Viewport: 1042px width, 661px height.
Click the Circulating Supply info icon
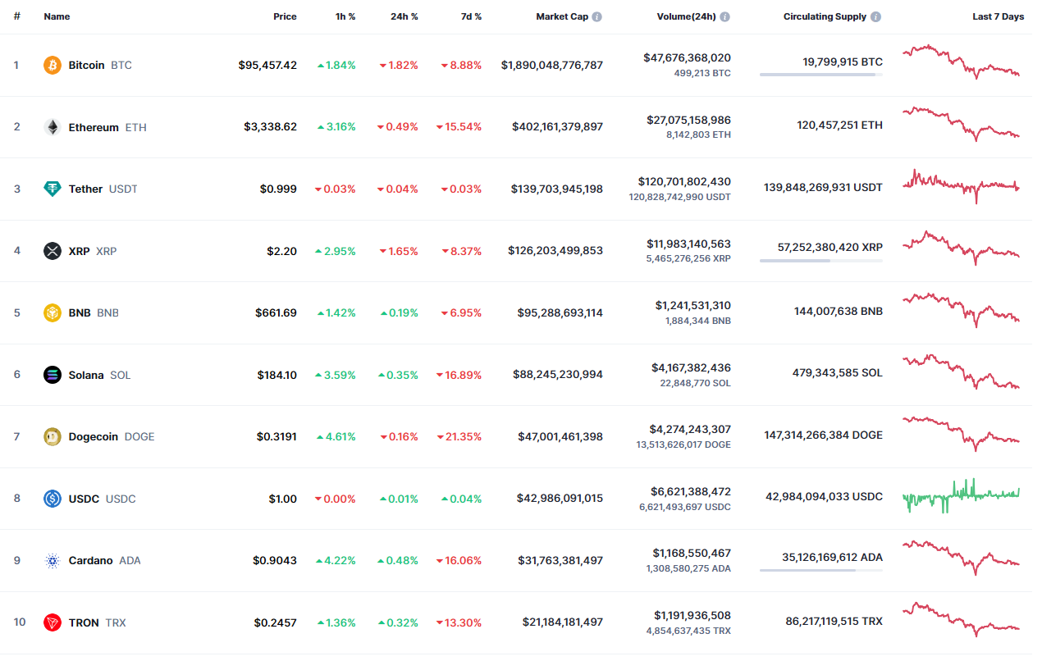click(876, 16)
